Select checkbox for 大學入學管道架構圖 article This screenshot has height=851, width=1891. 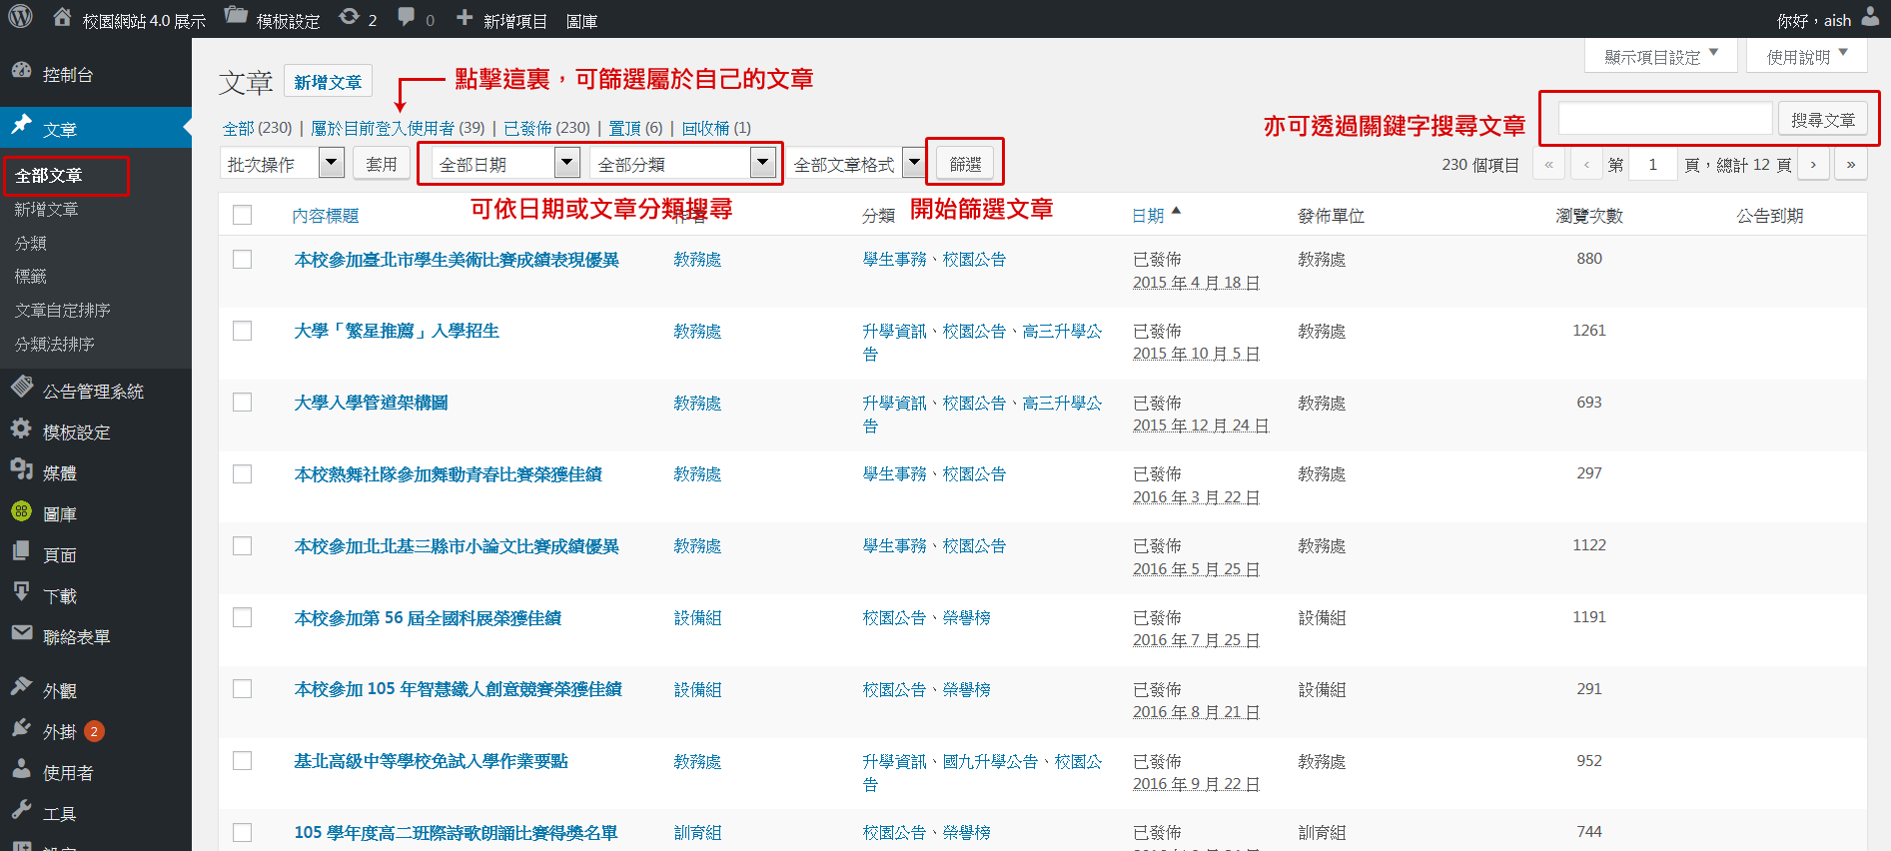(x=242, y=403)
